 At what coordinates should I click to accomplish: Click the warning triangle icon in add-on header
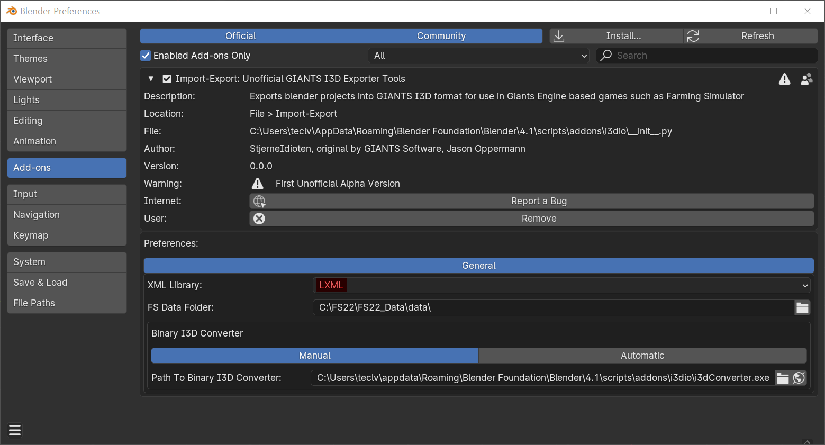(784, 79)
